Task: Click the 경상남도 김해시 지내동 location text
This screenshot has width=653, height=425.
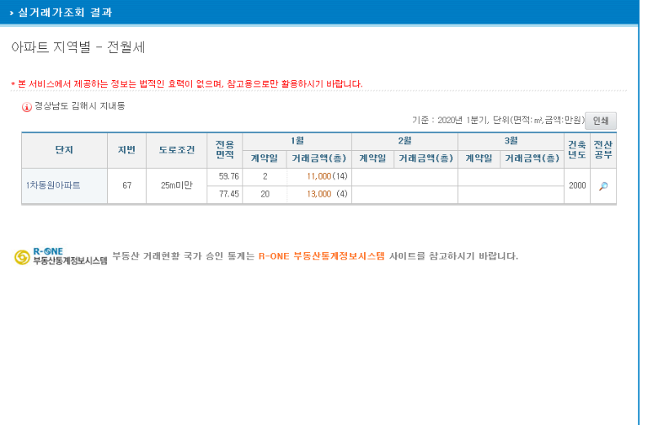Action: click(x=79, y=106)
